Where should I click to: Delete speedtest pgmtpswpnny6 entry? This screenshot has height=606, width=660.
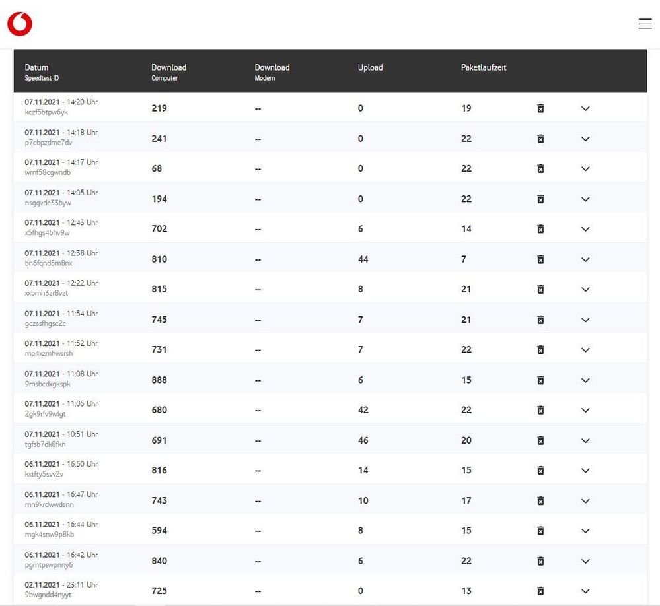pyautogui.click(x=541, y=561)
